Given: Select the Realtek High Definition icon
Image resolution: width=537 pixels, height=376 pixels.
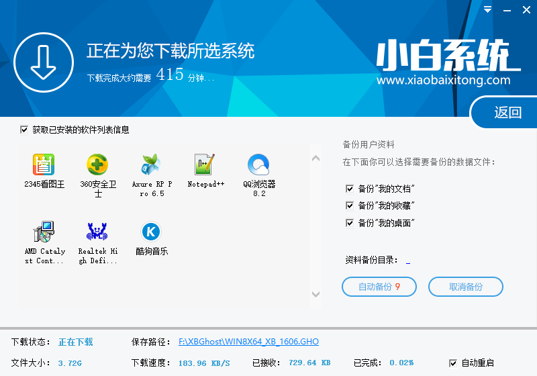Looking at the screenshot, I should (x=98, y=232).
